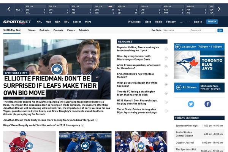Open the CWS vs TOR score box
This screenshot has width=228, height=152.
click(x=104, y=10)
